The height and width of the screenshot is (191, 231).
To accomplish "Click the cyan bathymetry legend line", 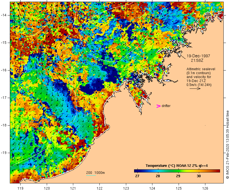I will coord(91,175).
